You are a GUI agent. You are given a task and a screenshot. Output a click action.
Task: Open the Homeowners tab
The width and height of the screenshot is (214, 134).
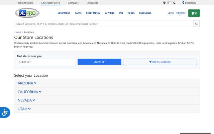point(26,3)
